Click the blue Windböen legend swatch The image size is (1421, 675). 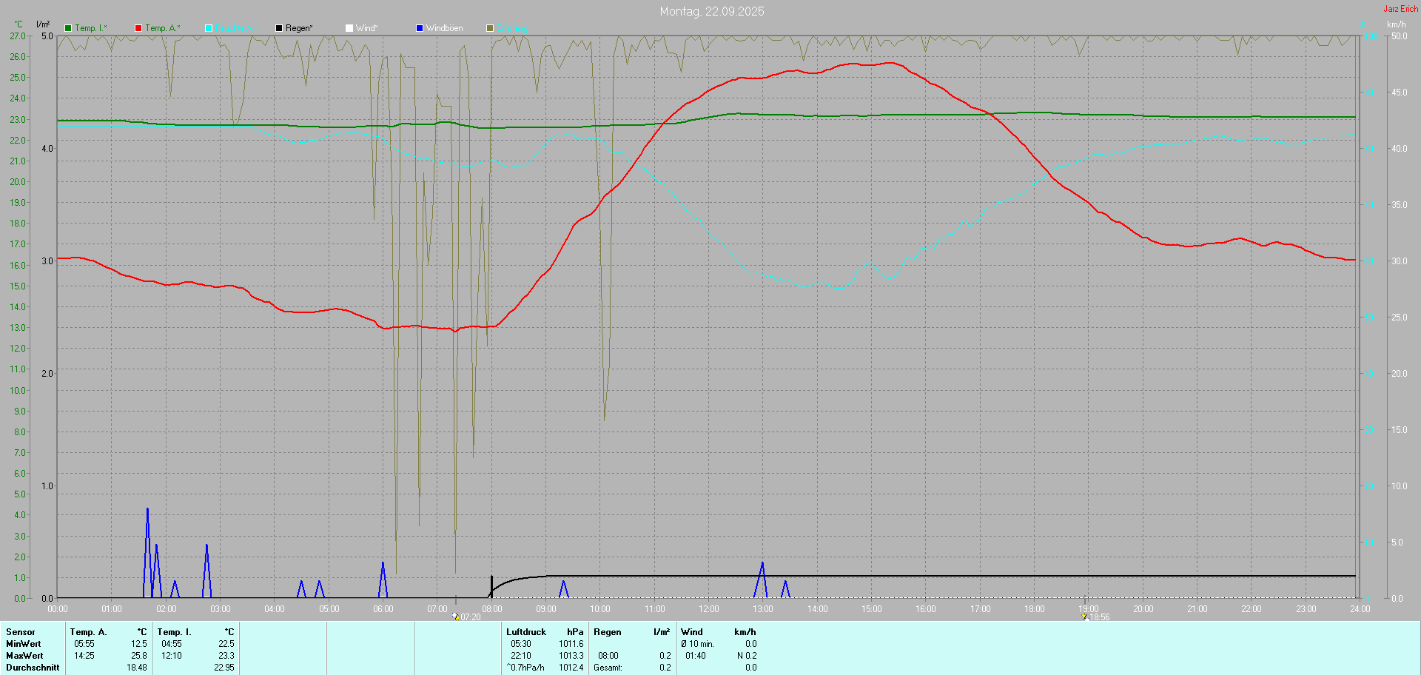420,28
